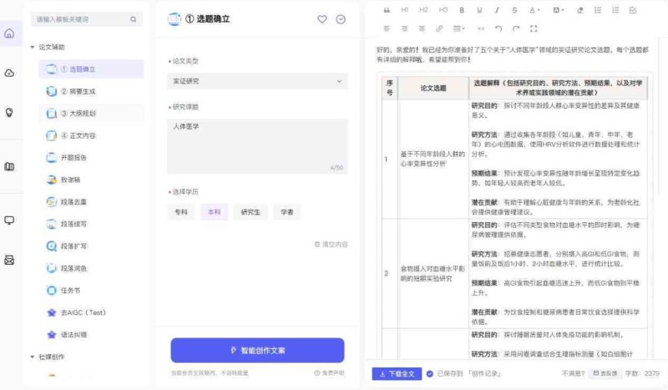Click the heart favorite icon
Viewport: 668px width, 390px height.
pos(322,19)
